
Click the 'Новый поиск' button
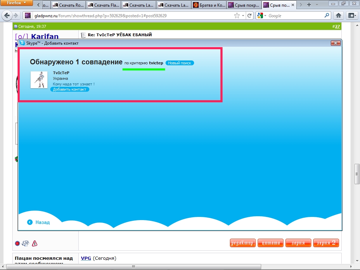[180, 63]
